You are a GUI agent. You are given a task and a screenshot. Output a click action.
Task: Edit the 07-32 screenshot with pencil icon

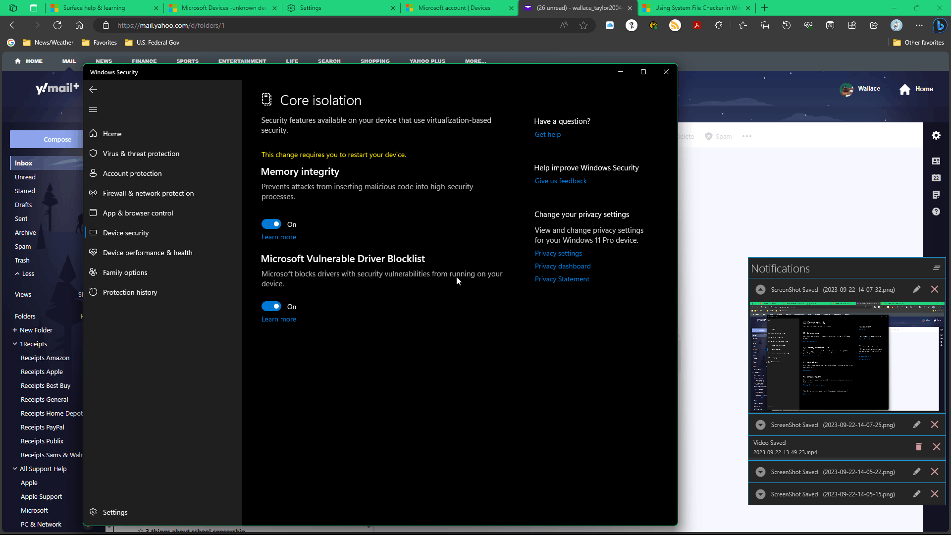coord(917,289)
